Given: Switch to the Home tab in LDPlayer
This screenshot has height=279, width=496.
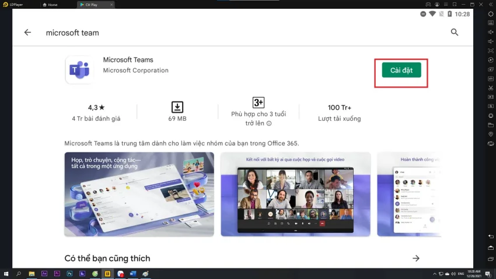Looking at the screenshot, I should (x=50, y=5).
